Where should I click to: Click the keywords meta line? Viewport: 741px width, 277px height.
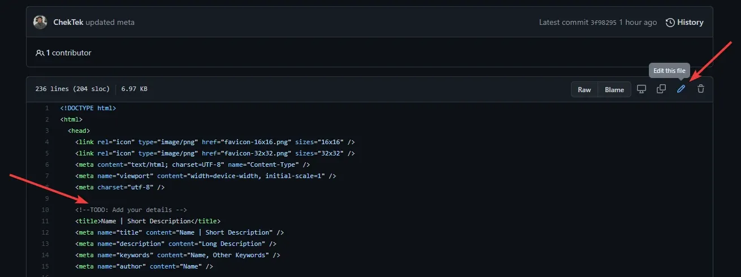(x=178, y=255)
